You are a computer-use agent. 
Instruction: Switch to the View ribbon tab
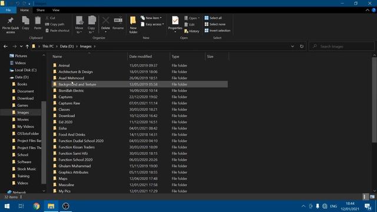[x=56, y=10]
